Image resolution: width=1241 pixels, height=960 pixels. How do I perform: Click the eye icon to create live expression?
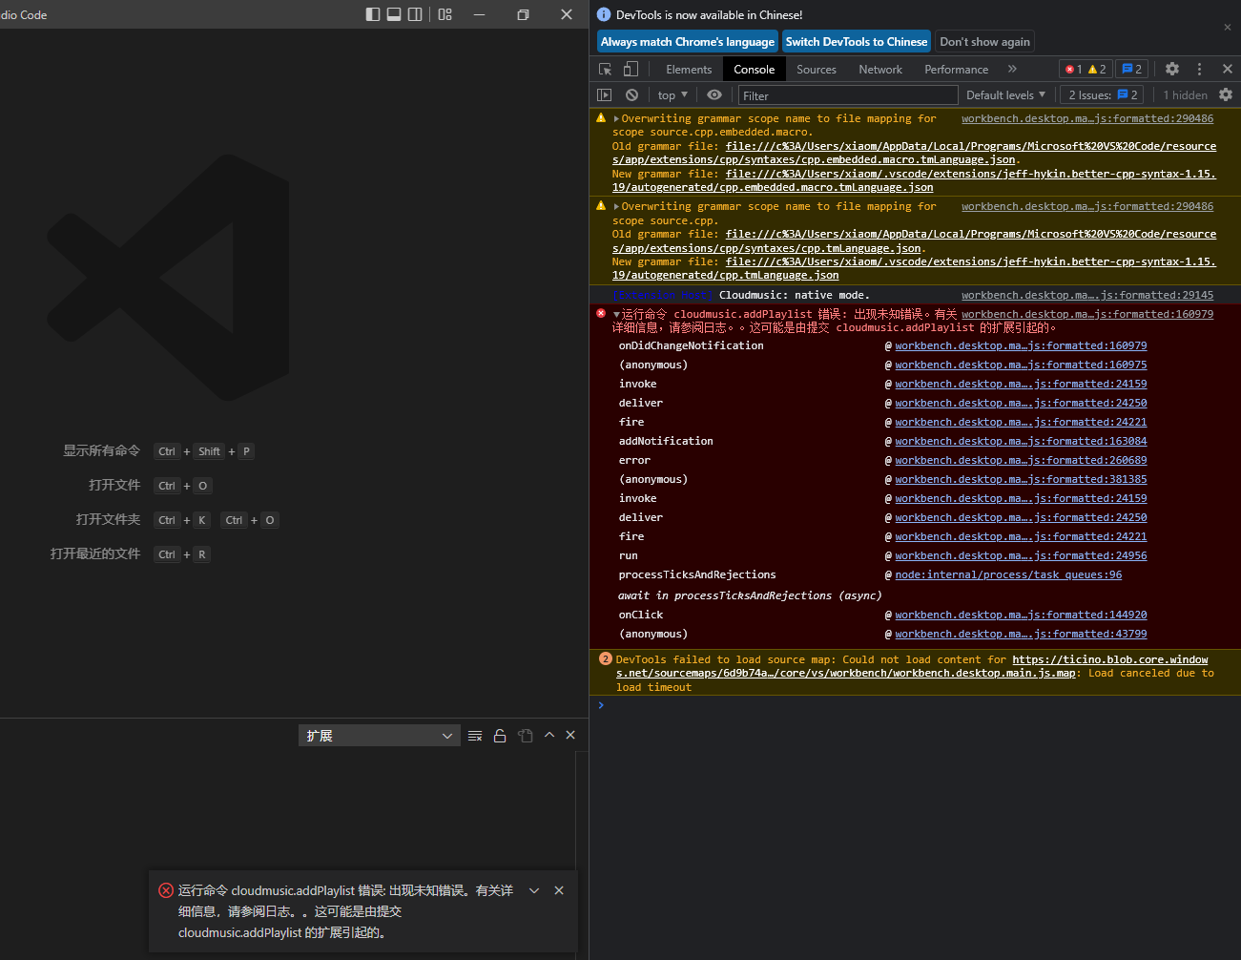pyautogui.click(x=714, y=94)
